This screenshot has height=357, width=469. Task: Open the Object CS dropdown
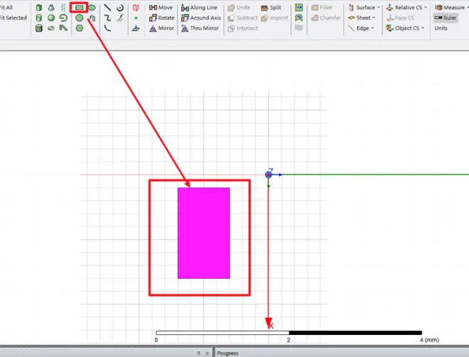point(405,28)
